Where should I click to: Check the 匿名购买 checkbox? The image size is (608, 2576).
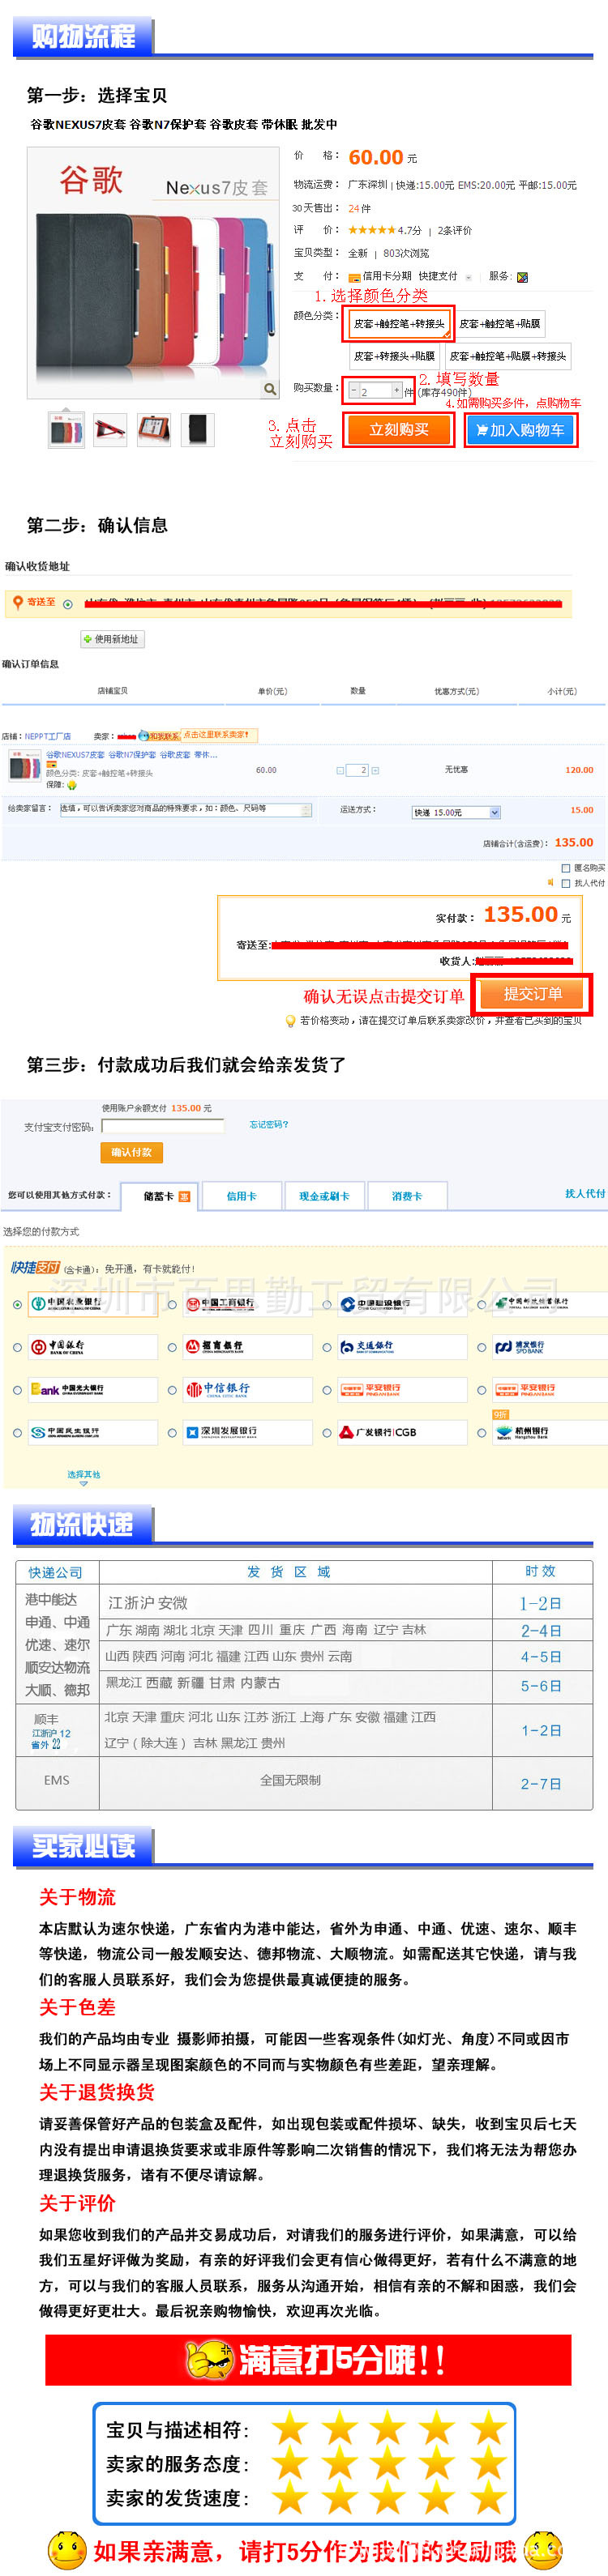click(x=566, y=868)
